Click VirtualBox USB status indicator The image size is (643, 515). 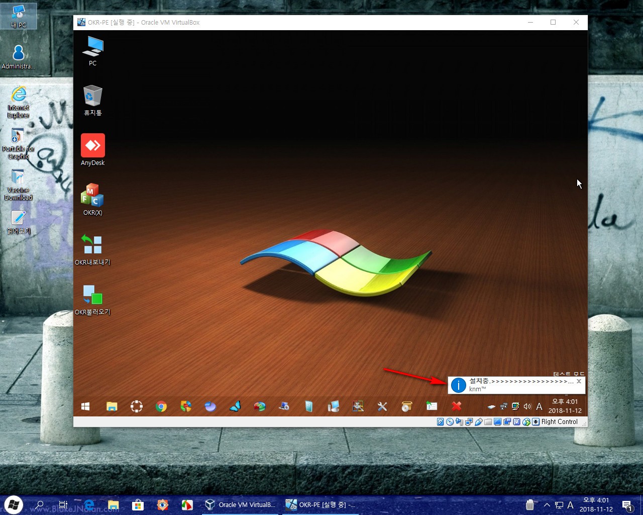pyautogui.click(x=478, y=422)
